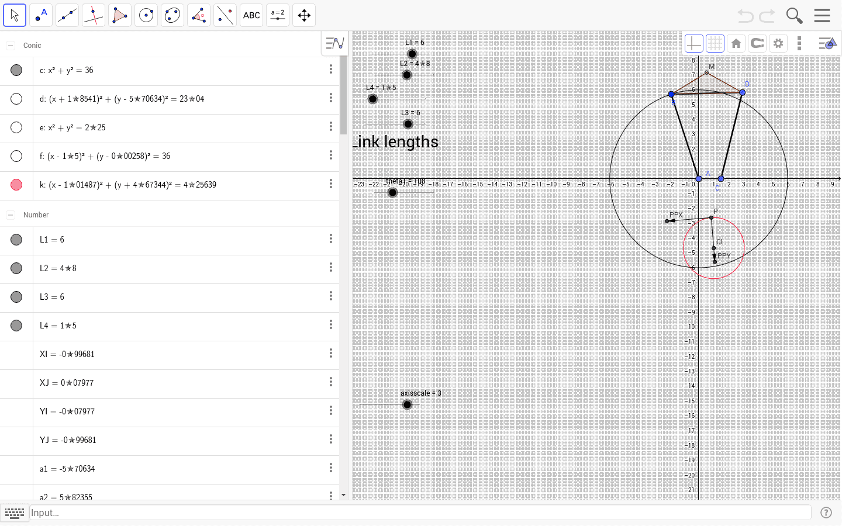Collapse the Number section

coord(11,215)
